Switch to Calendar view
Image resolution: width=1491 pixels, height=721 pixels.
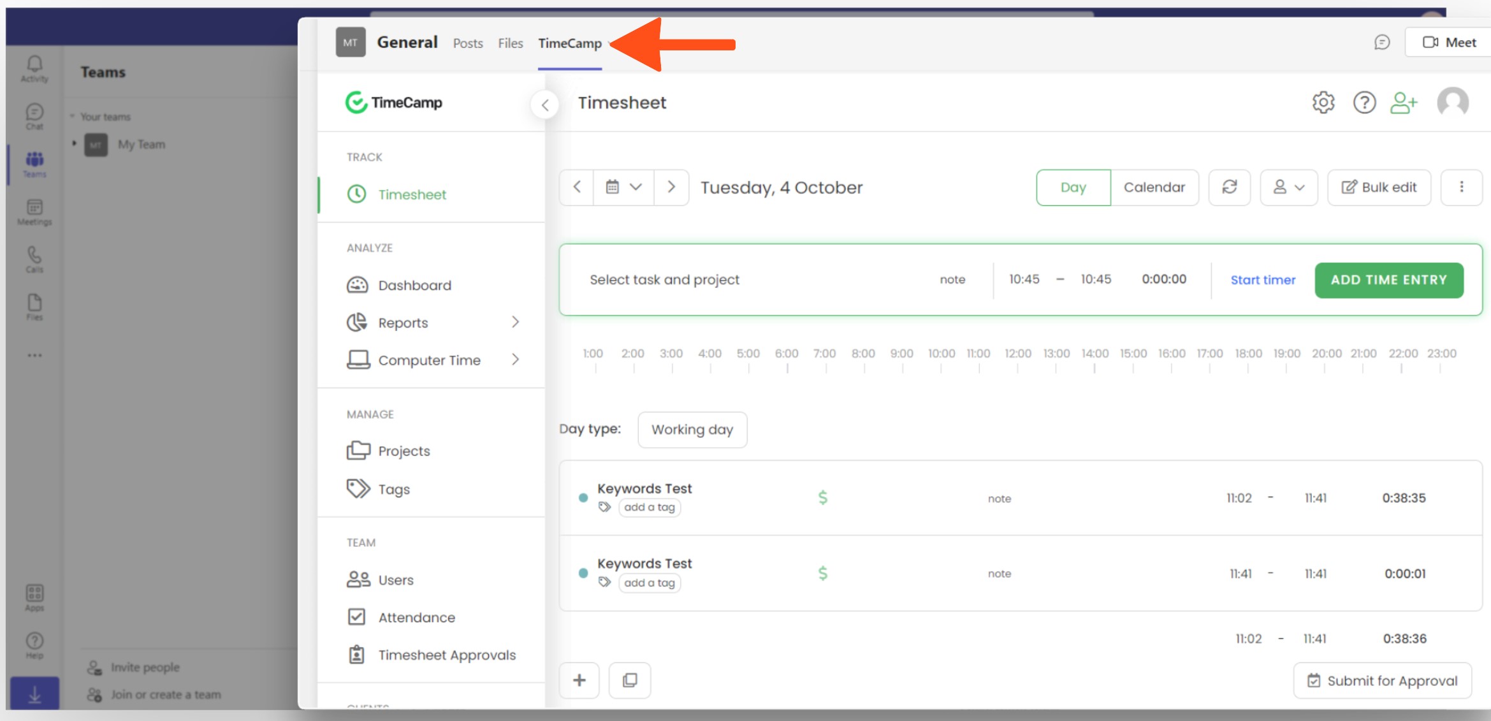point(1154,187)
